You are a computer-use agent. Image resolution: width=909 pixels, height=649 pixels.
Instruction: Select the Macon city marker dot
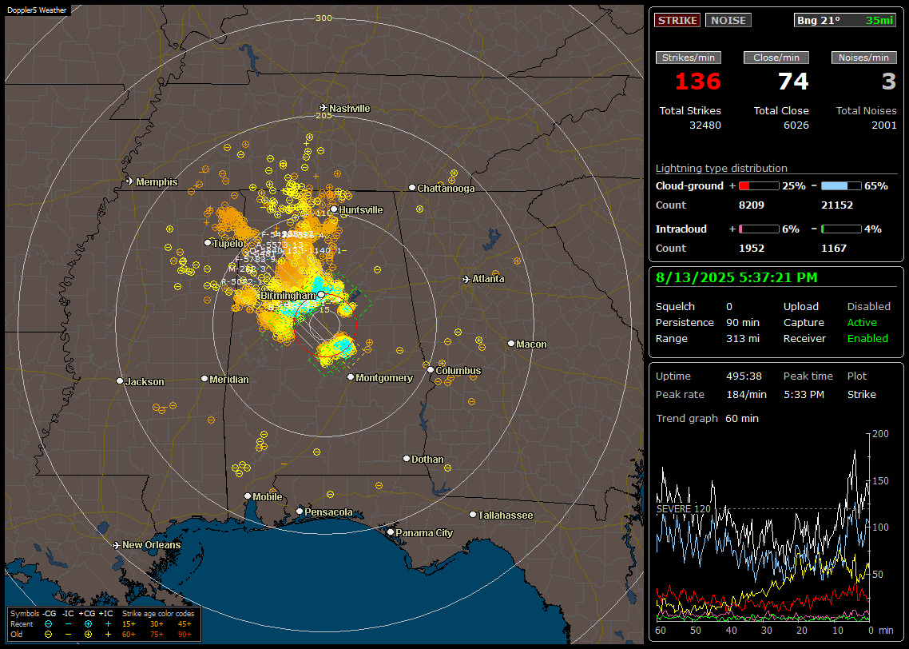(510, 344)
